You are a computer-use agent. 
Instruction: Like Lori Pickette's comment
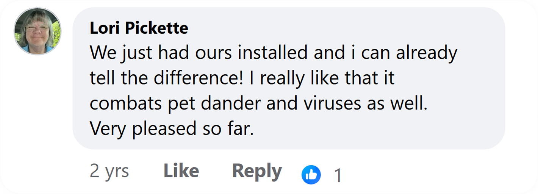tap(181, 171)
